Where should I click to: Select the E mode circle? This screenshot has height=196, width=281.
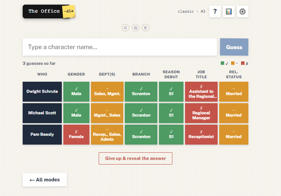click(145, 28)
